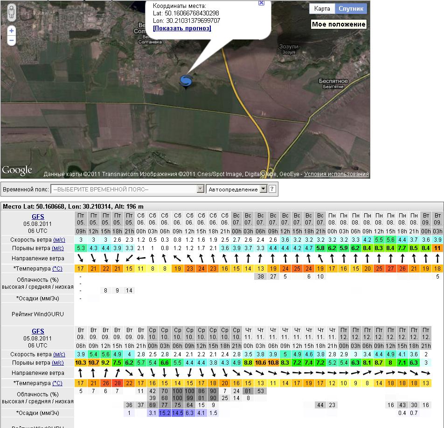Select the Спутник satellite view
Viewport: 444px width, 428px height.
351,9
